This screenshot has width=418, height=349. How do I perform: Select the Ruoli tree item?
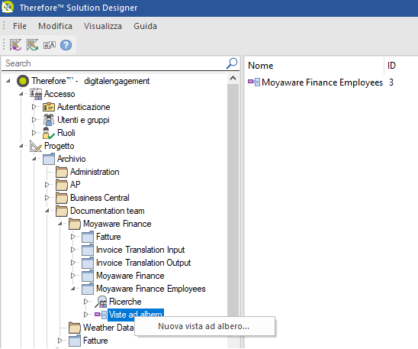66,133
